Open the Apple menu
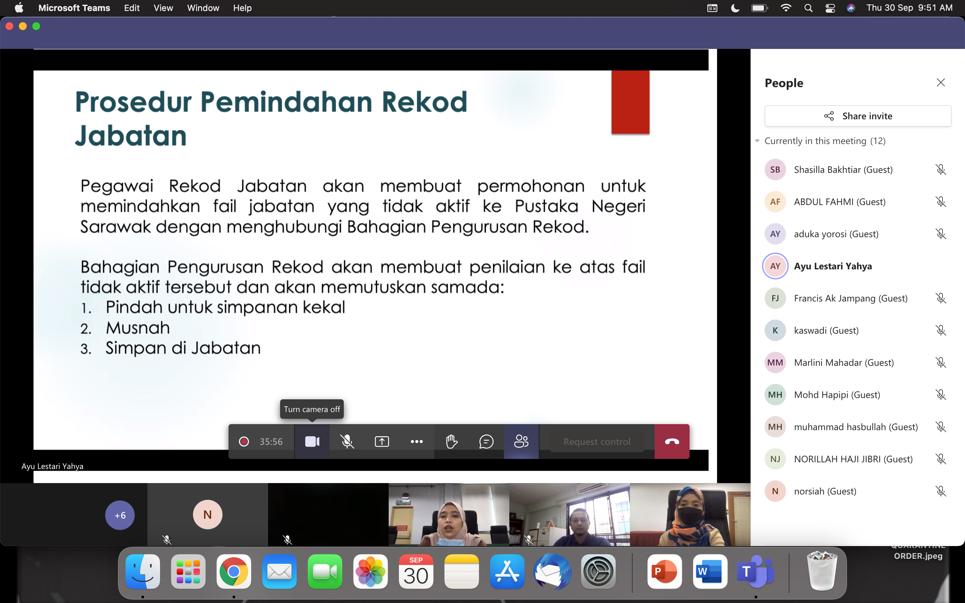This screenshot has width=965, height=603. 19,8
